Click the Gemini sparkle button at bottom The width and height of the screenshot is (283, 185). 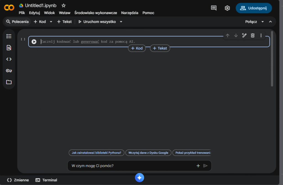tap(140, 178)
